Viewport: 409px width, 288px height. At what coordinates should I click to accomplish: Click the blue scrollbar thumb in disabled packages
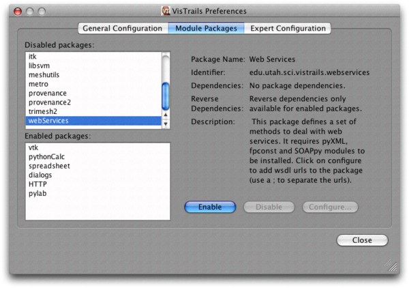click(166, 96)
